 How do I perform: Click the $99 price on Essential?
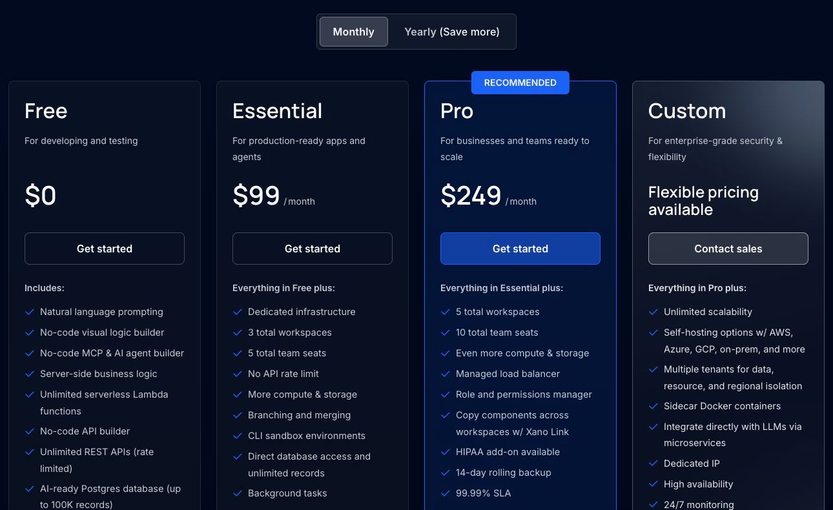coord(256,196)
